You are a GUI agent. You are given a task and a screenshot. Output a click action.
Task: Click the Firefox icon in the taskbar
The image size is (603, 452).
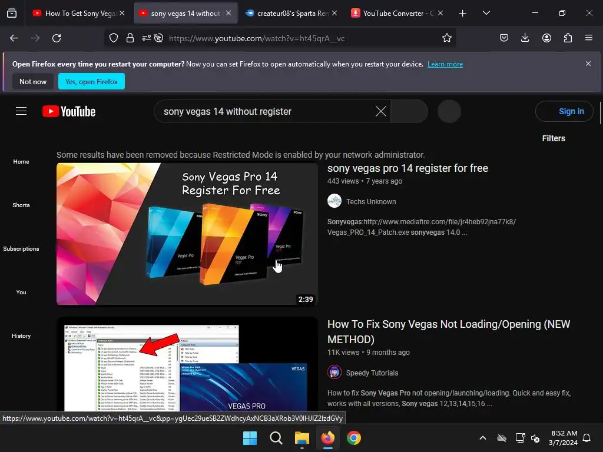point(327,438)
